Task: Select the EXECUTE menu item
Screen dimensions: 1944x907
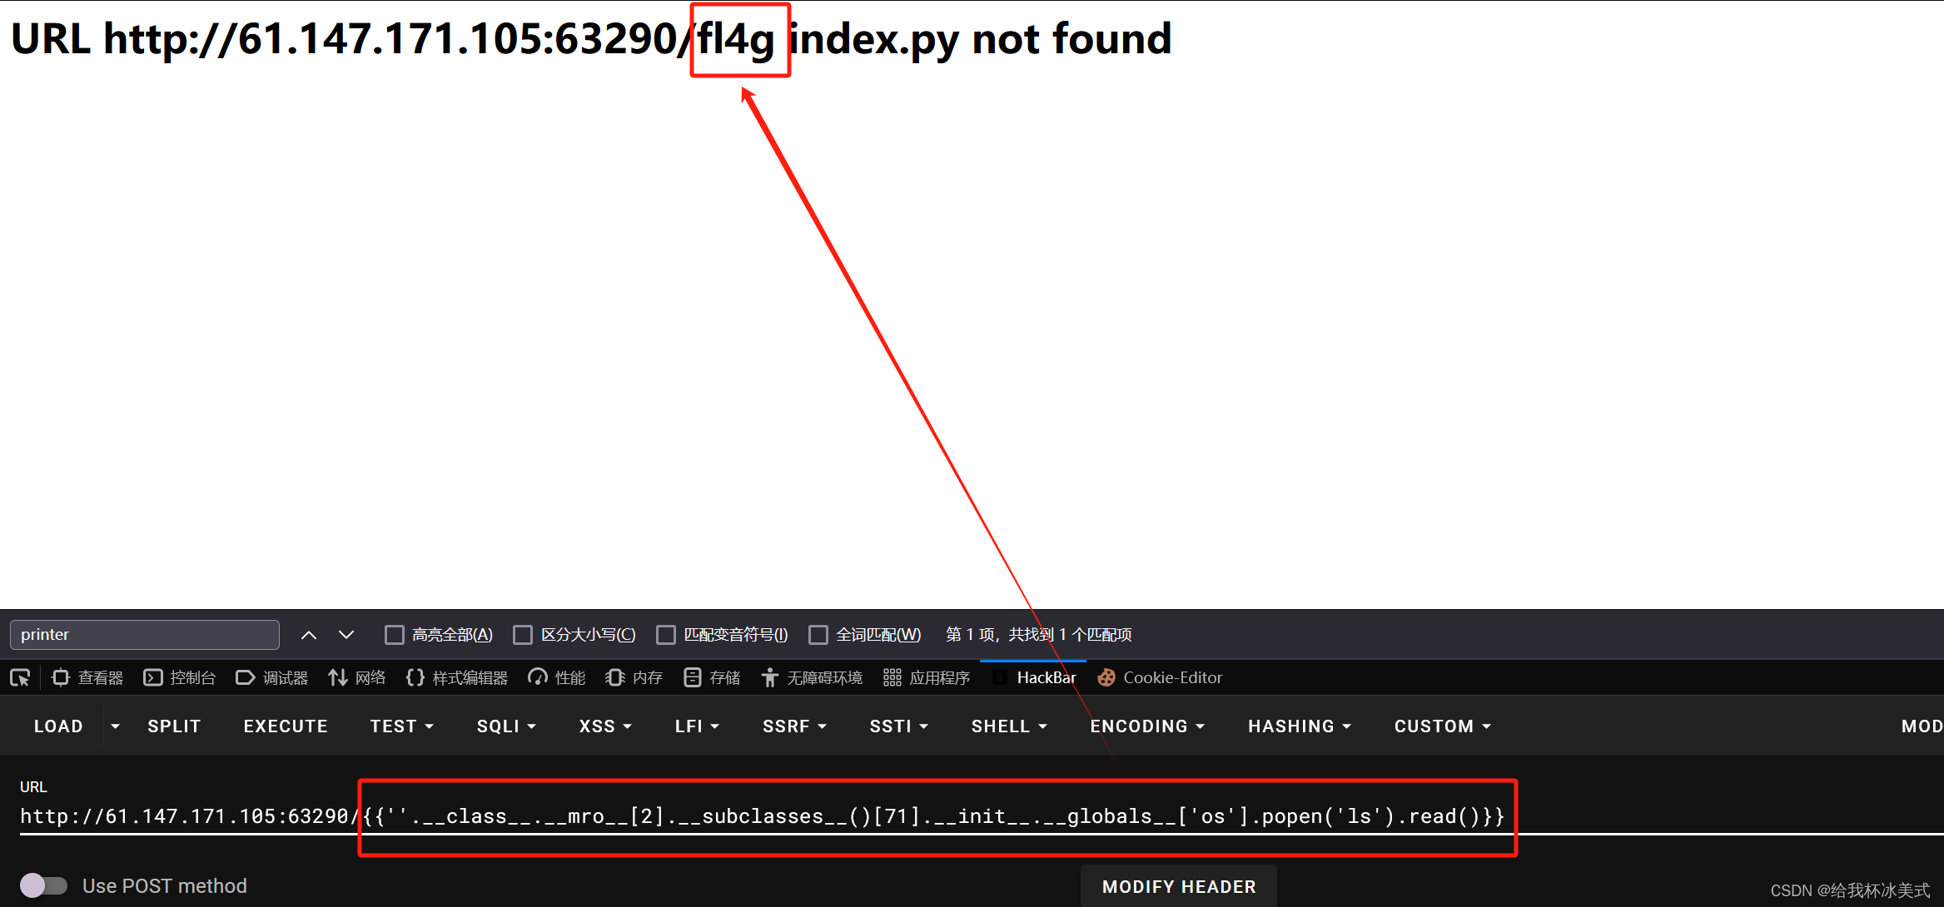Action: pyautogui.click(x=286, y=726)
